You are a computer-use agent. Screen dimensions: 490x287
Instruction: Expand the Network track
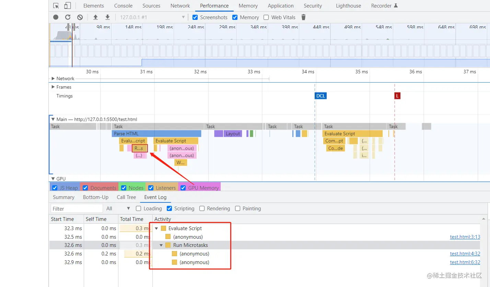[x=53, y=78]
